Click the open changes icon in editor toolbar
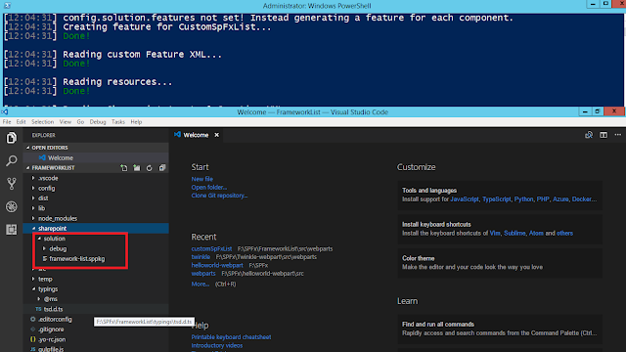 [x=589, y=135]
